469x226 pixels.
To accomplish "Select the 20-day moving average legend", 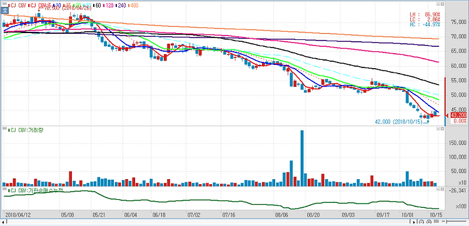I will tap(77, 6).
